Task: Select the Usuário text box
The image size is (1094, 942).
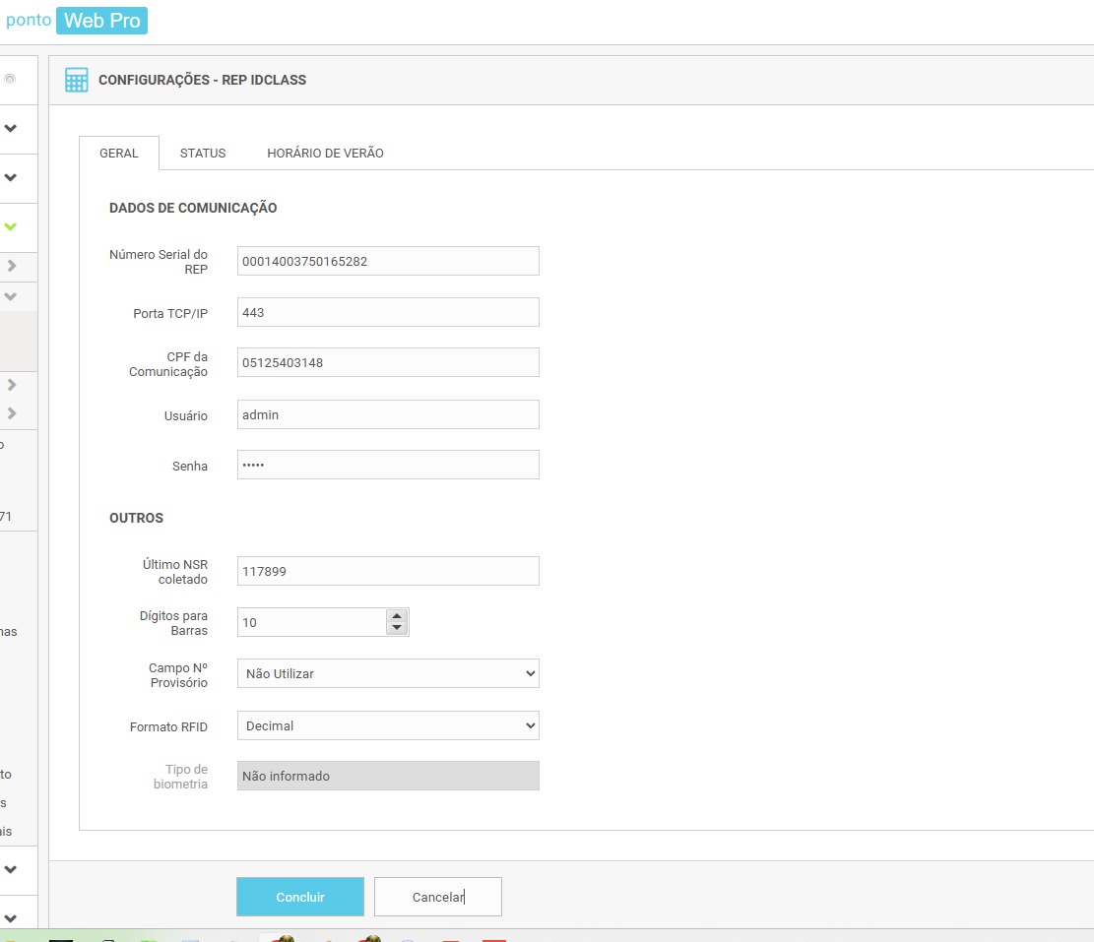Action: (388, 414)
